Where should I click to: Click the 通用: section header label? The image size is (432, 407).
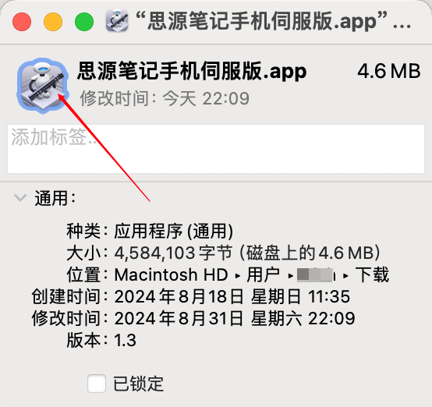click(x=55, y=198)
